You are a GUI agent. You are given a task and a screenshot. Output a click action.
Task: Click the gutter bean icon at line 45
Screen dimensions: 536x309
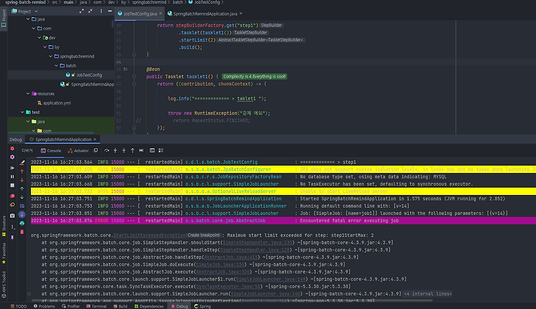tap(125, 70)
